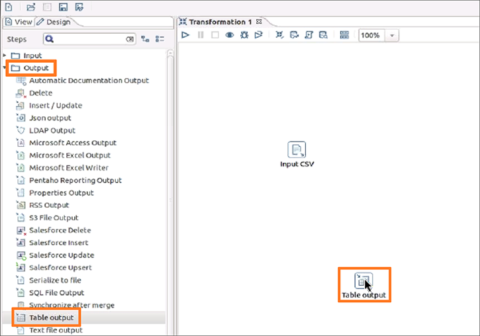Select Salesforce Insert step
This screenshot has width=480, height=336.
point(52,243)
